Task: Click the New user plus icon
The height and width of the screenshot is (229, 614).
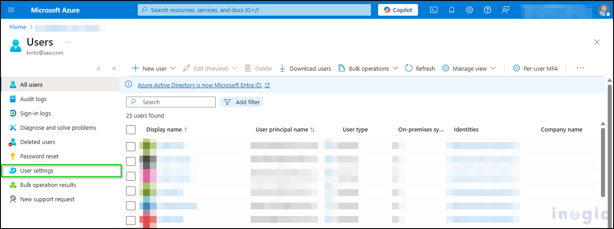Action: (135, 68)
